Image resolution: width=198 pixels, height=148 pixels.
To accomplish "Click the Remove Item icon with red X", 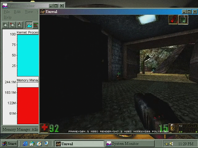I will [x=12, y=25].
